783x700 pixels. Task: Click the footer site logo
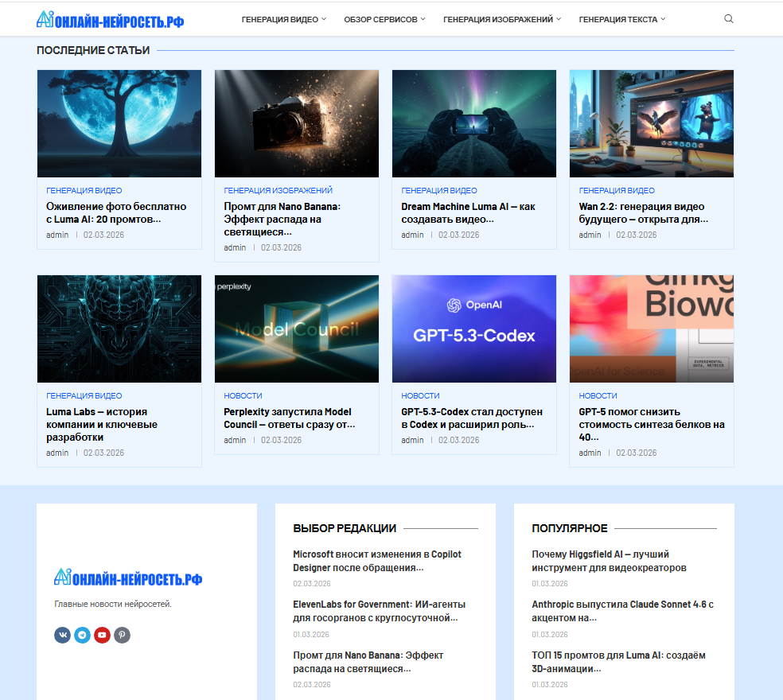(128, 577)
